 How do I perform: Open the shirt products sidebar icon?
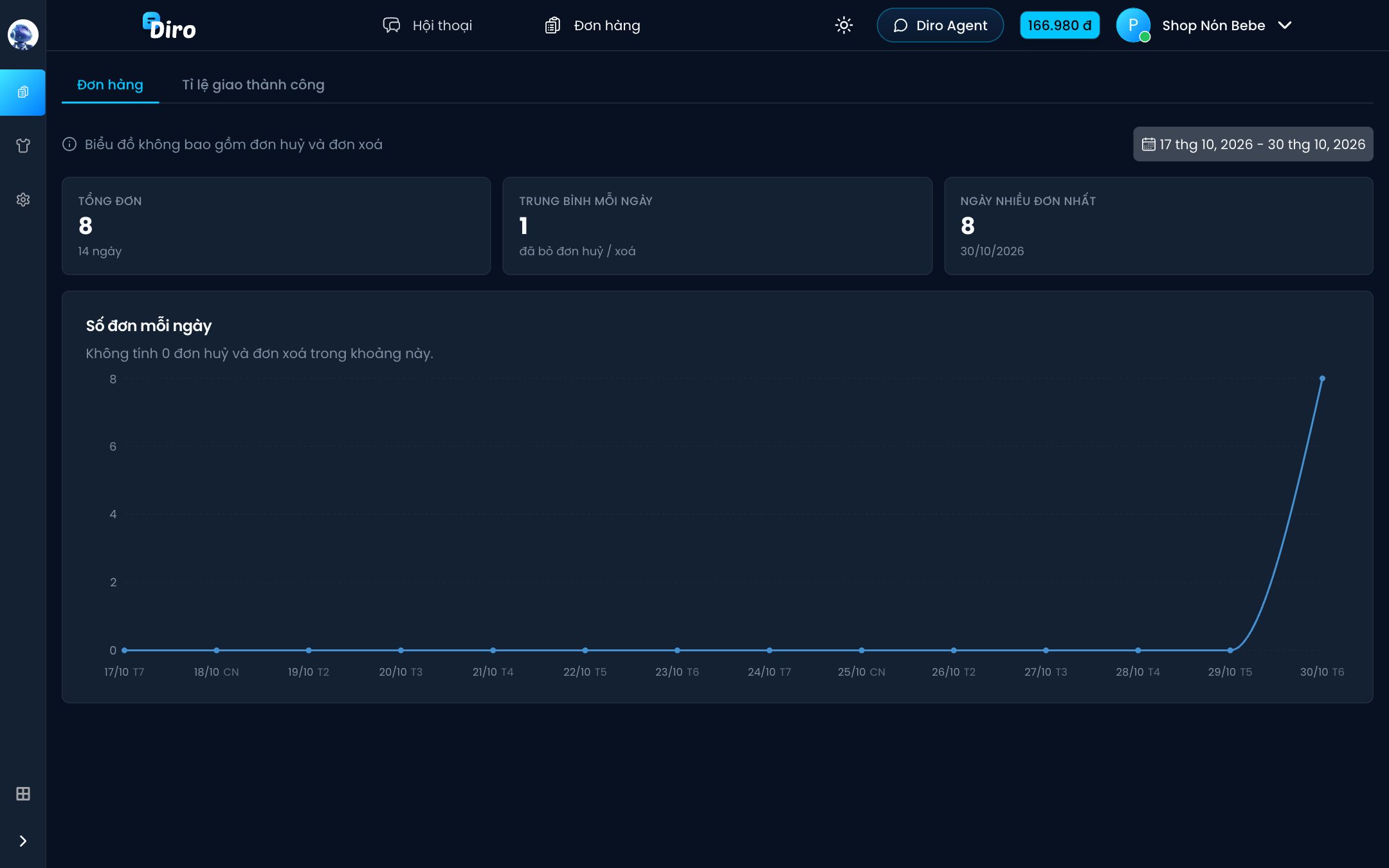23,146
